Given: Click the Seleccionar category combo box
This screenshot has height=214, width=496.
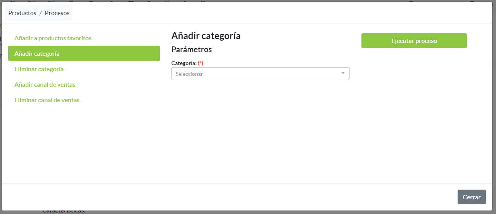Looking at the screenshot, I should pos(256,74).
